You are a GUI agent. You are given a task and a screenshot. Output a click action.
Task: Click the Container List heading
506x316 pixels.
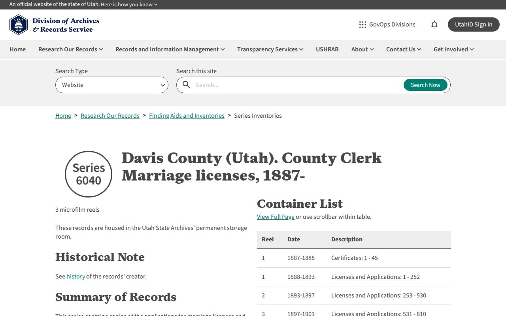(300, 204)
